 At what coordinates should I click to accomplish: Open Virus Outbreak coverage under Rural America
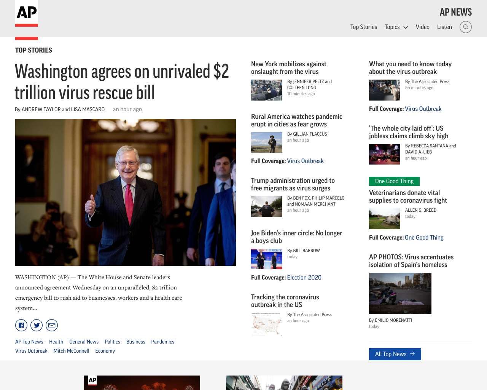[305, 161]
